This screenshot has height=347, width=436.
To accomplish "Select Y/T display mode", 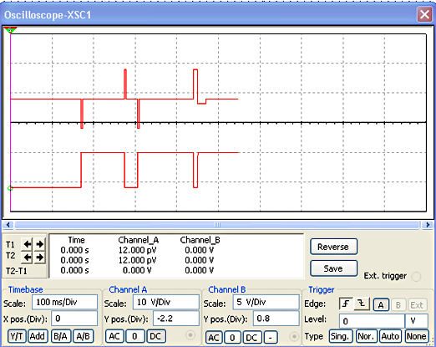I will 17,336.
